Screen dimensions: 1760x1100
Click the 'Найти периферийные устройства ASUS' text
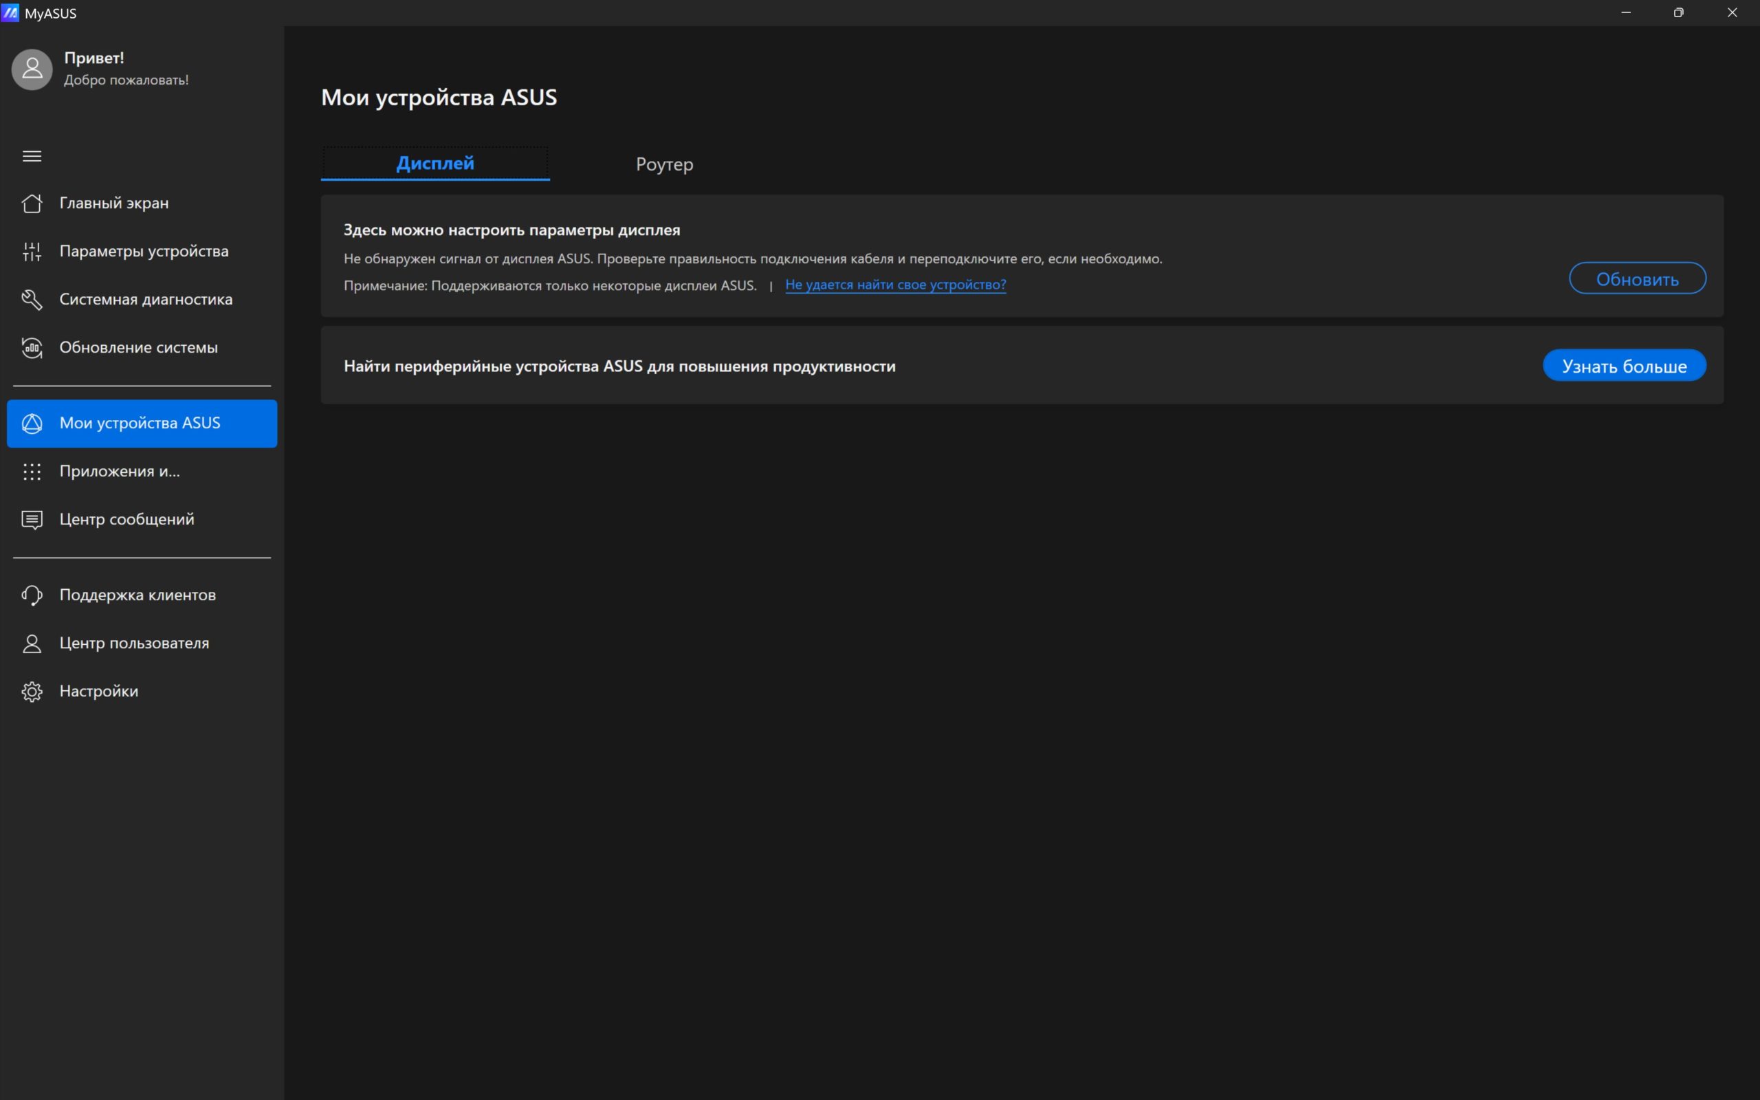coord(619,366)
